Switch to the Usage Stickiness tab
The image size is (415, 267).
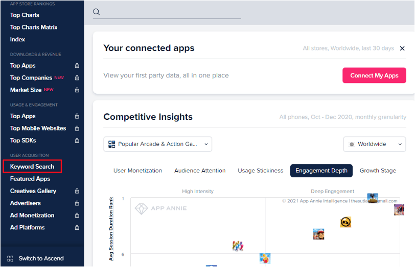coord(261,171)
